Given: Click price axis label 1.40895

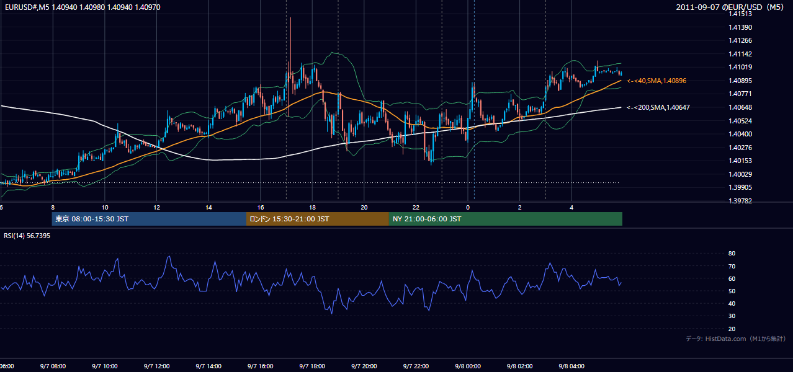Looking at the screenshot, I should pyautogui.click(x=740, y=81).
